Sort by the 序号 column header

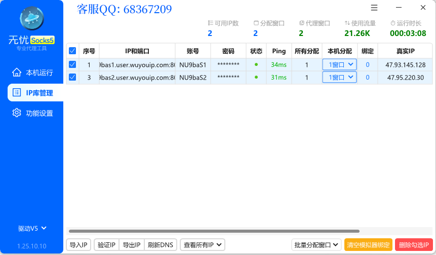click(x=89, y=51)
